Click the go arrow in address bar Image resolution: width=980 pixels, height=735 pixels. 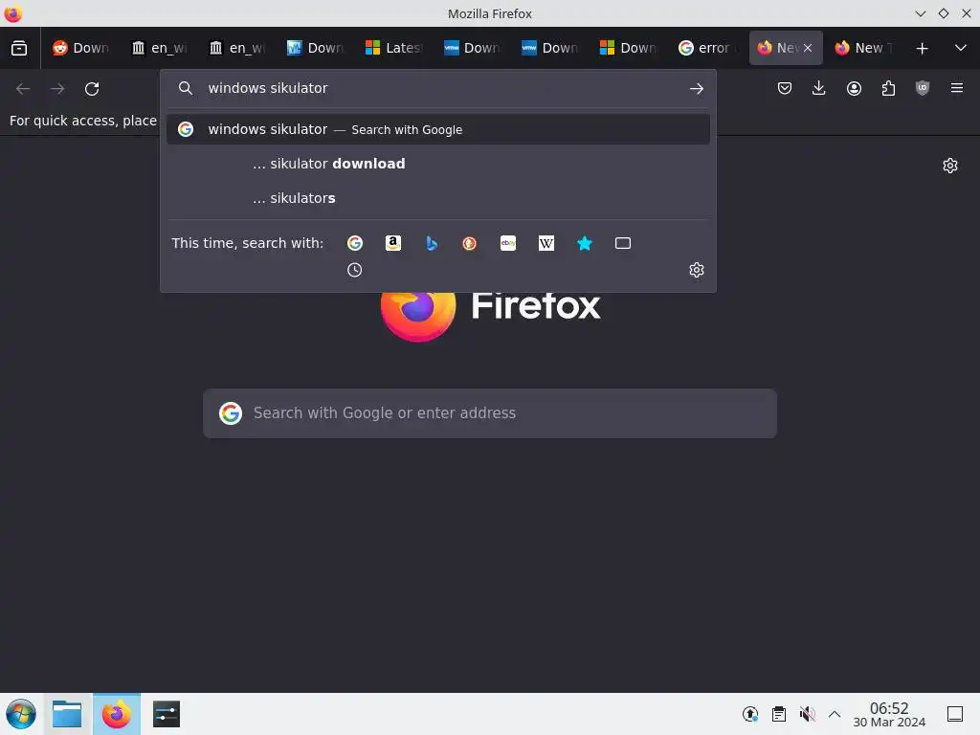click(x=697, y=89)
